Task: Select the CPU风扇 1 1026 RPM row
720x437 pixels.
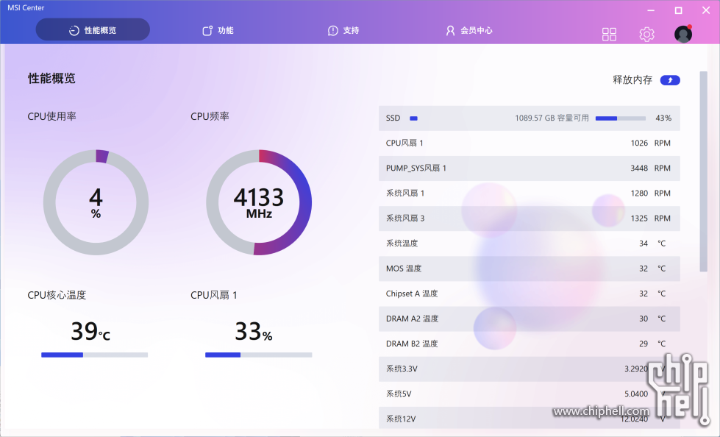Action: pyautogui.click(x=529, y=143)
